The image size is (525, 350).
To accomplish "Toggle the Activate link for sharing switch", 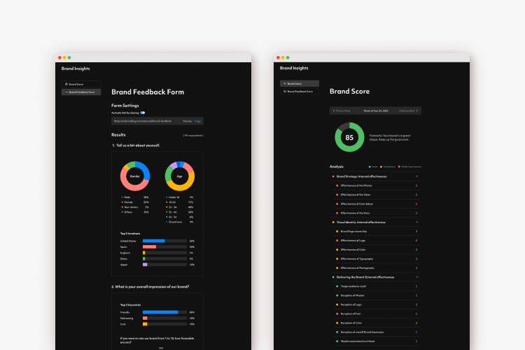I will (x=143, y=113).
